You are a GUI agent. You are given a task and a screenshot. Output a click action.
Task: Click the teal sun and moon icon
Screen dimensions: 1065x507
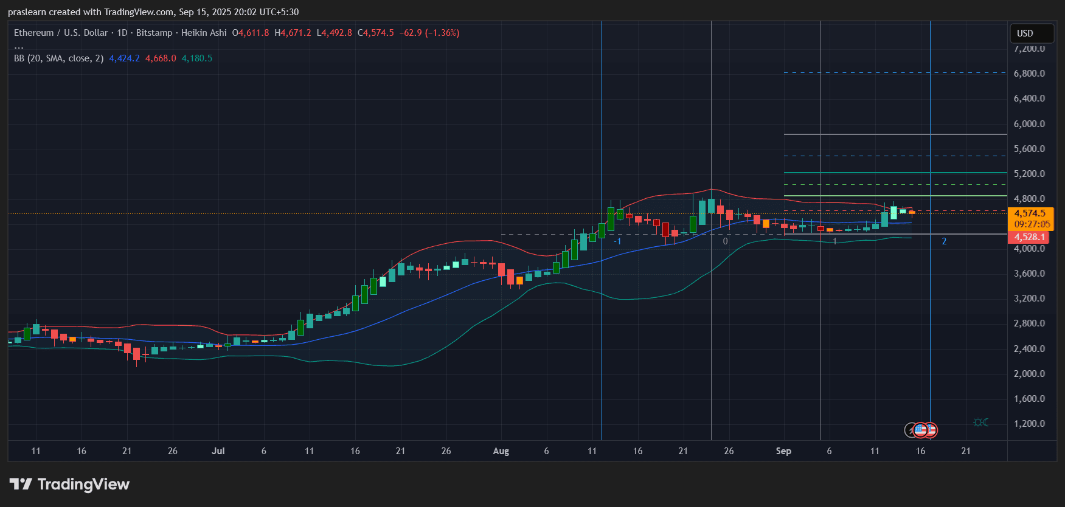click(980, 422)
